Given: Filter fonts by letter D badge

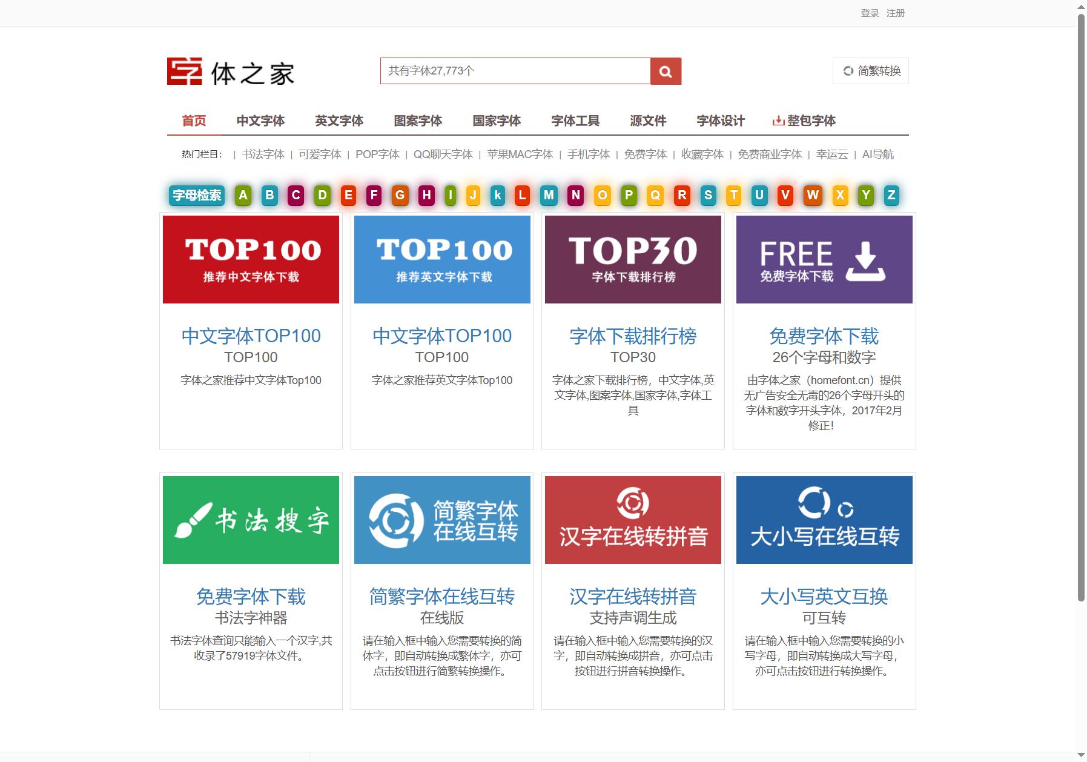Looking at the screenshot, I should pyautogui.click(x=322, y=195).
